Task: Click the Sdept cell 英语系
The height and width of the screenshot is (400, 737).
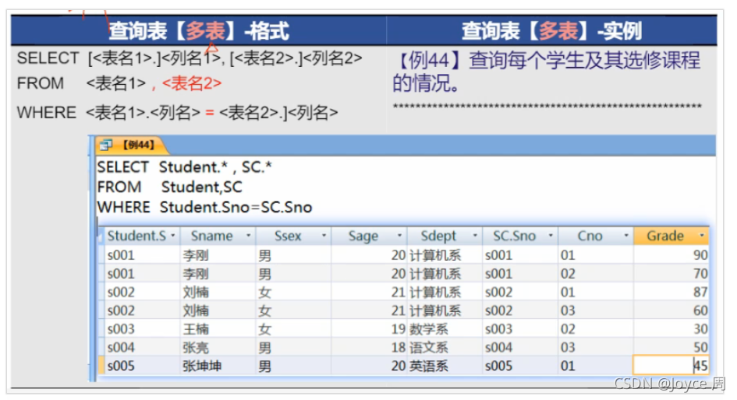Action: 445,366
